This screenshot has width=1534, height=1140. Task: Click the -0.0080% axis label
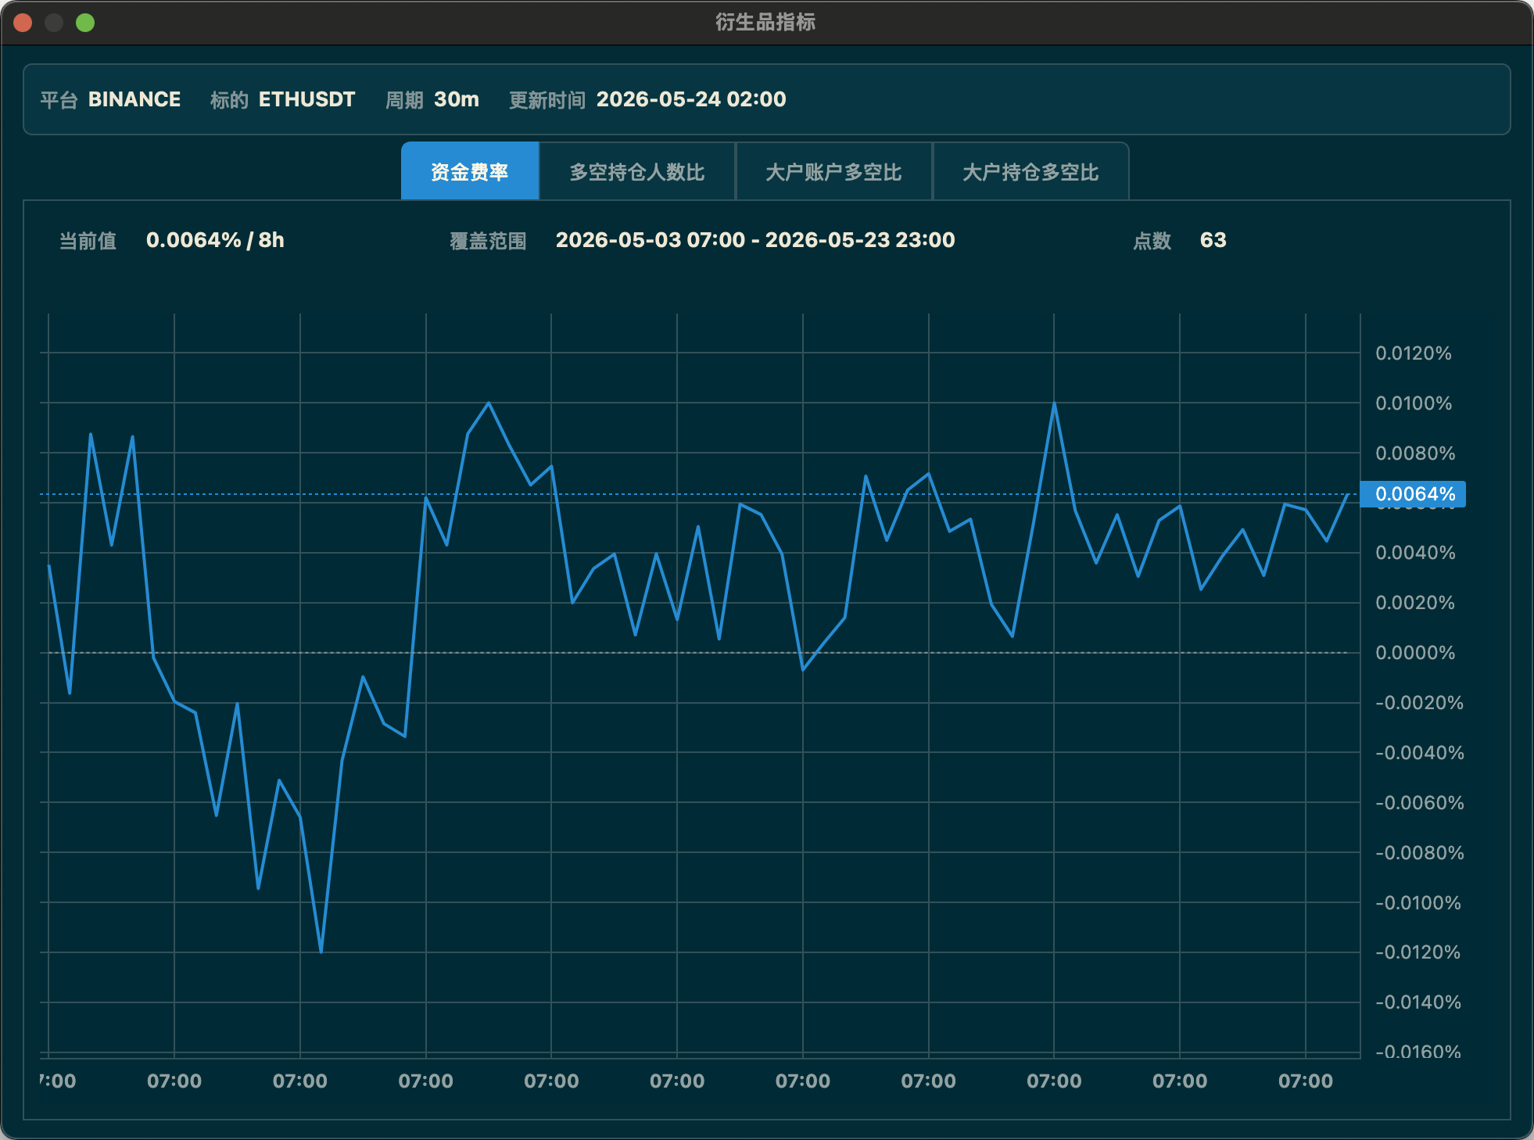pyautogui.click(x=1419, y=853)
